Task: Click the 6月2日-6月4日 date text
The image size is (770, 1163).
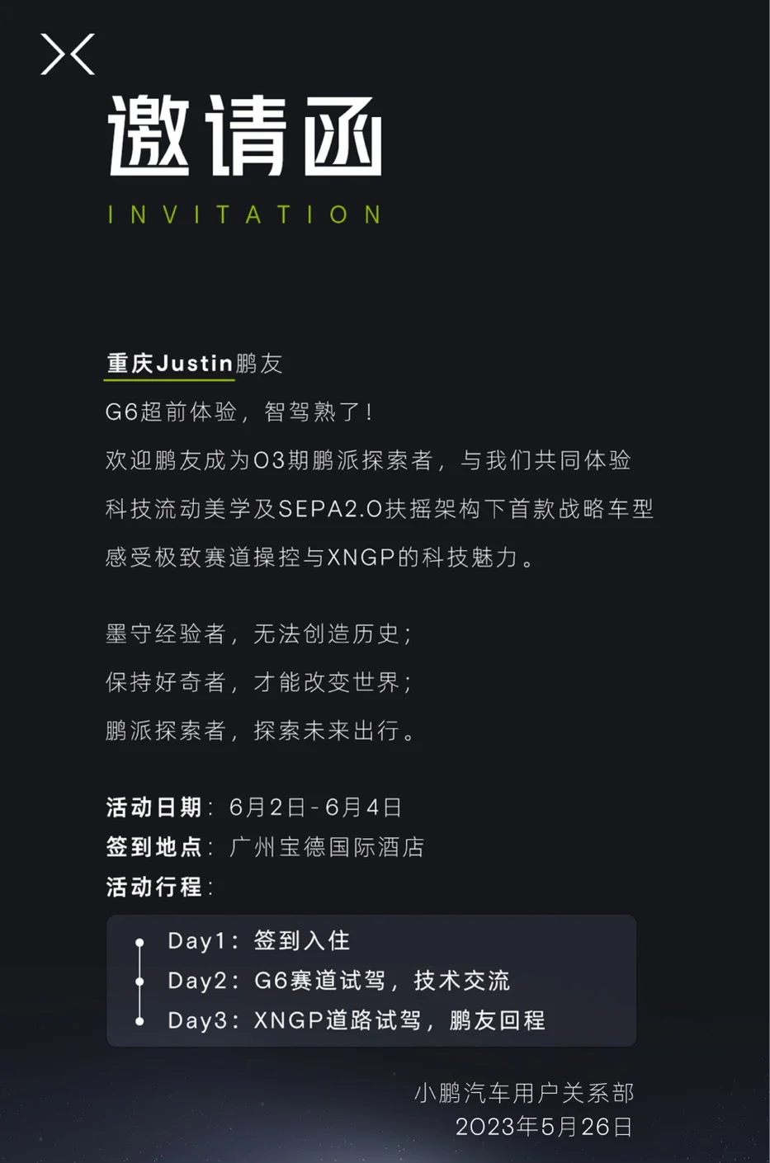Action: pyautogui.click(x=315, y=808)
